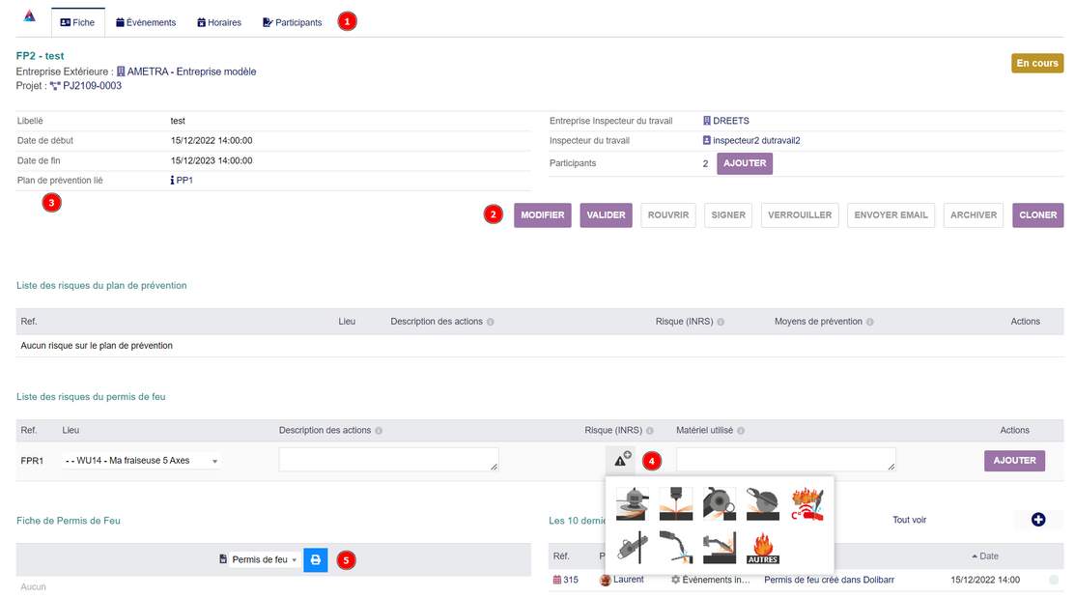This screenshot has height=598, width=1075.
Task: Click the Matériel utilisé text area
Action: pos(785,460)
